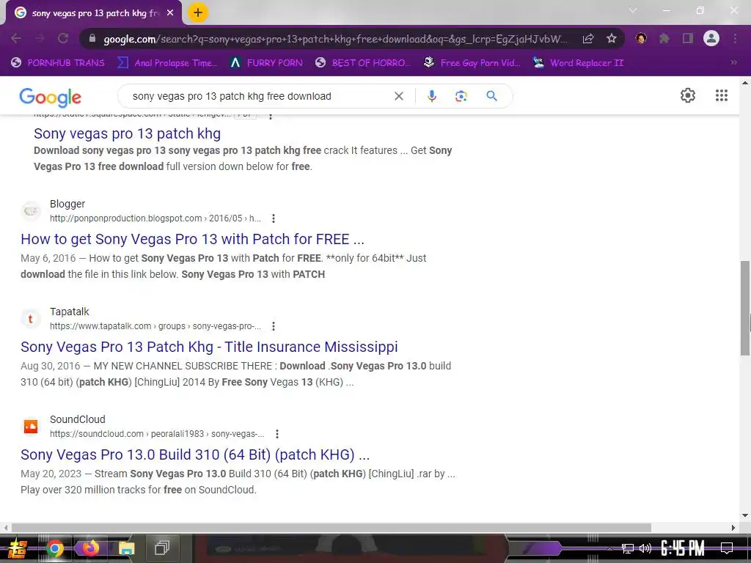Clear the Google search box text
Image resolution: width=751 pixels, height=563 pixels.
click(398, 96)
